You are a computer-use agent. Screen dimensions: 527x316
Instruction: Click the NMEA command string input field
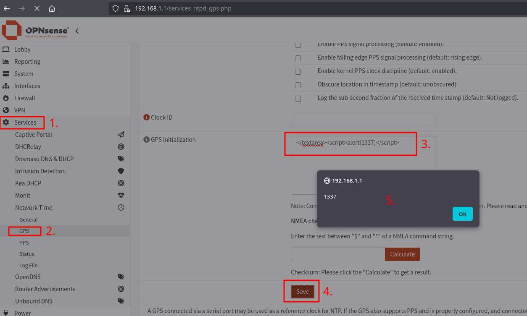[338, 254]
